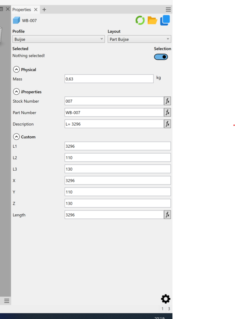Click the Stock Number field showing 007
This screenshot has height=319, width=235.
click(x=114, y=101)
